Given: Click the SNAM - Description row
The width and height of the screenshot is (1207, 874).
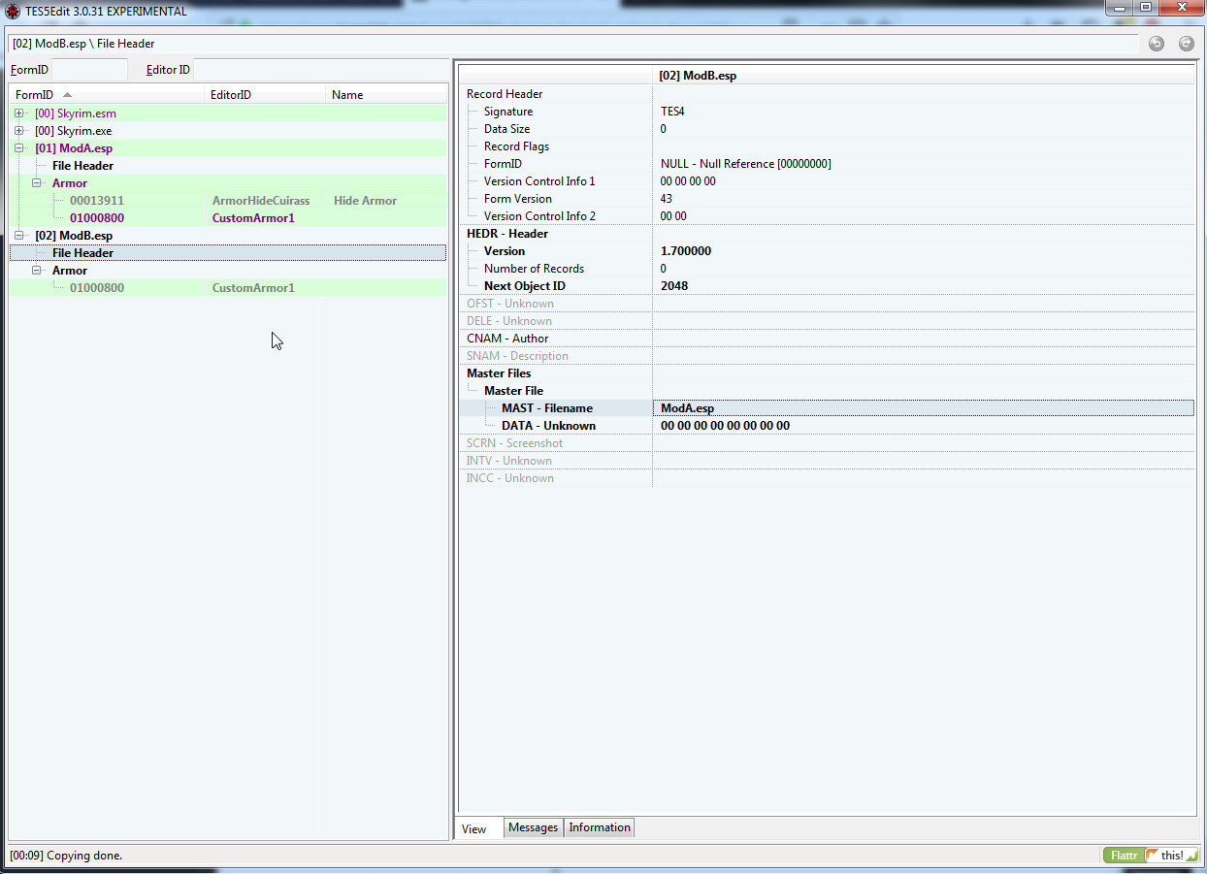Looking at the screenshot, I should [827, 356].
